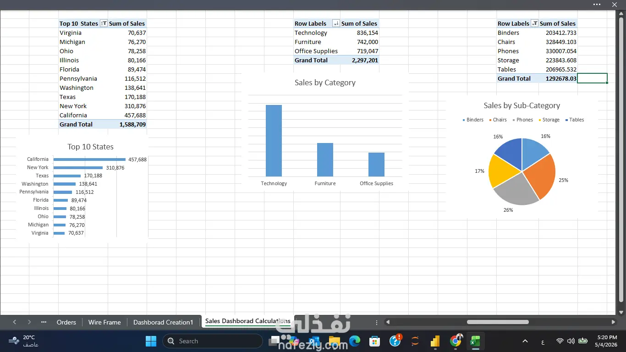Switch the keyboard language indicator
The height and width of the screenshot is (352, 626).
tap(543, 341)
